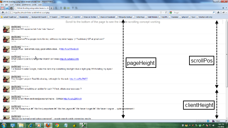Click the Readability bookmarklet

click(22, 17)
